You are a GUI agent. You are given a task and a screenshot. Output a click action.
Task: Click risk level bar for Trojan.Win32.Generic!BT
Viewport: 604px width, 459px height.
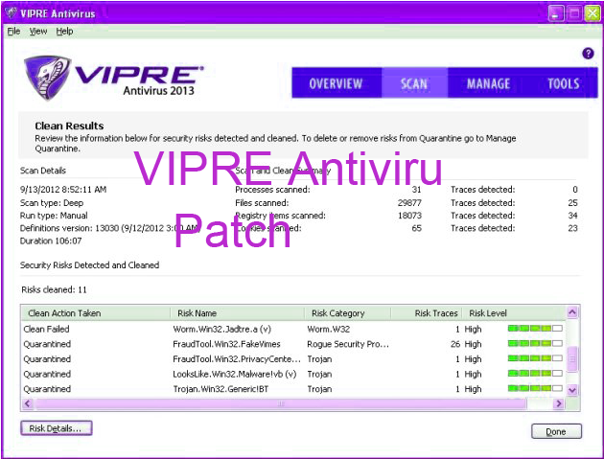tap(535, 388)
